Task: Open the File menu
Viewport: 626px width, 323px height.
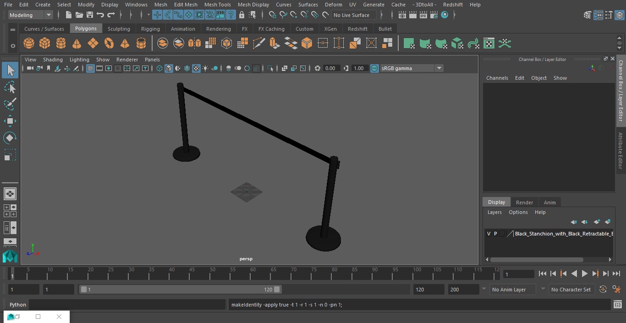Action: pos(8,5)
